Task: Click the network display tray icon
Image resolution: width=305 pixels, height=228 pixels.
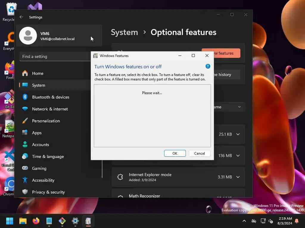Action: pyautogui.click(x=263, y=221)
